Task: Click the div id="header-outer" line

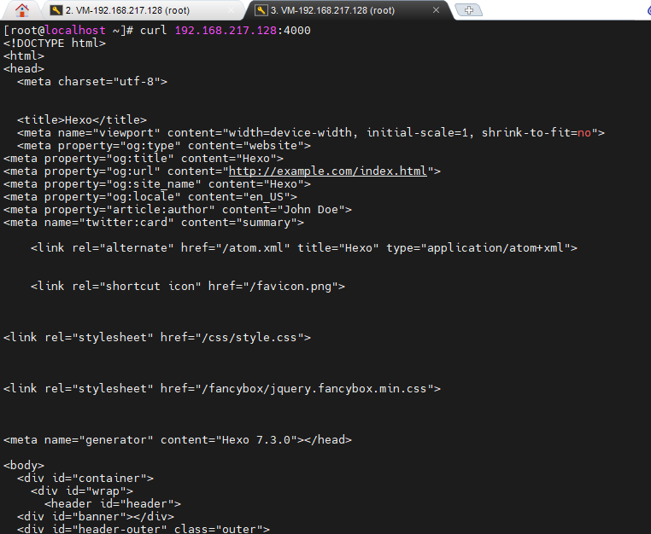Action: pyautogui.click(x=144, y=529)
